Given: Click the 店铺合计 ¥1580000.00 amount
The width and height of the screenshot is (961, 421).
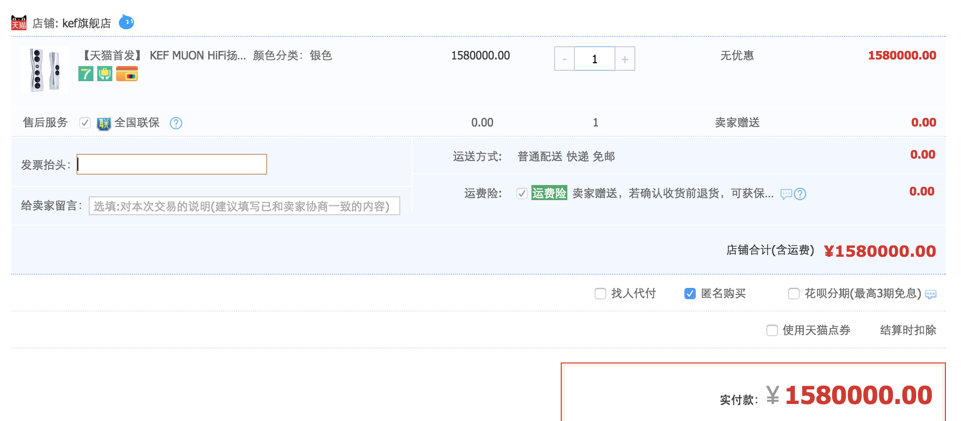Looking at the screenshot, I should click(x=880, y=251).
